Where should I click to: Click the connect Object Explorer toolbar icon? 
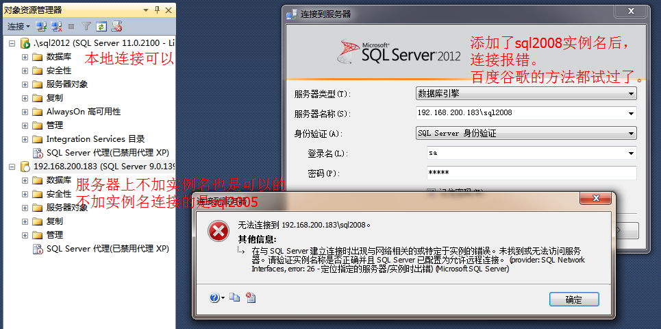tap(41, 27)
